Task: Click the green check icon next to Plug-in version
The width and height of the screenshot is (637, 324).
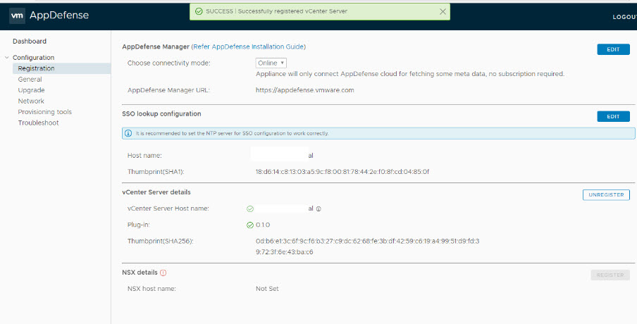Action: [x=250, y=225]
